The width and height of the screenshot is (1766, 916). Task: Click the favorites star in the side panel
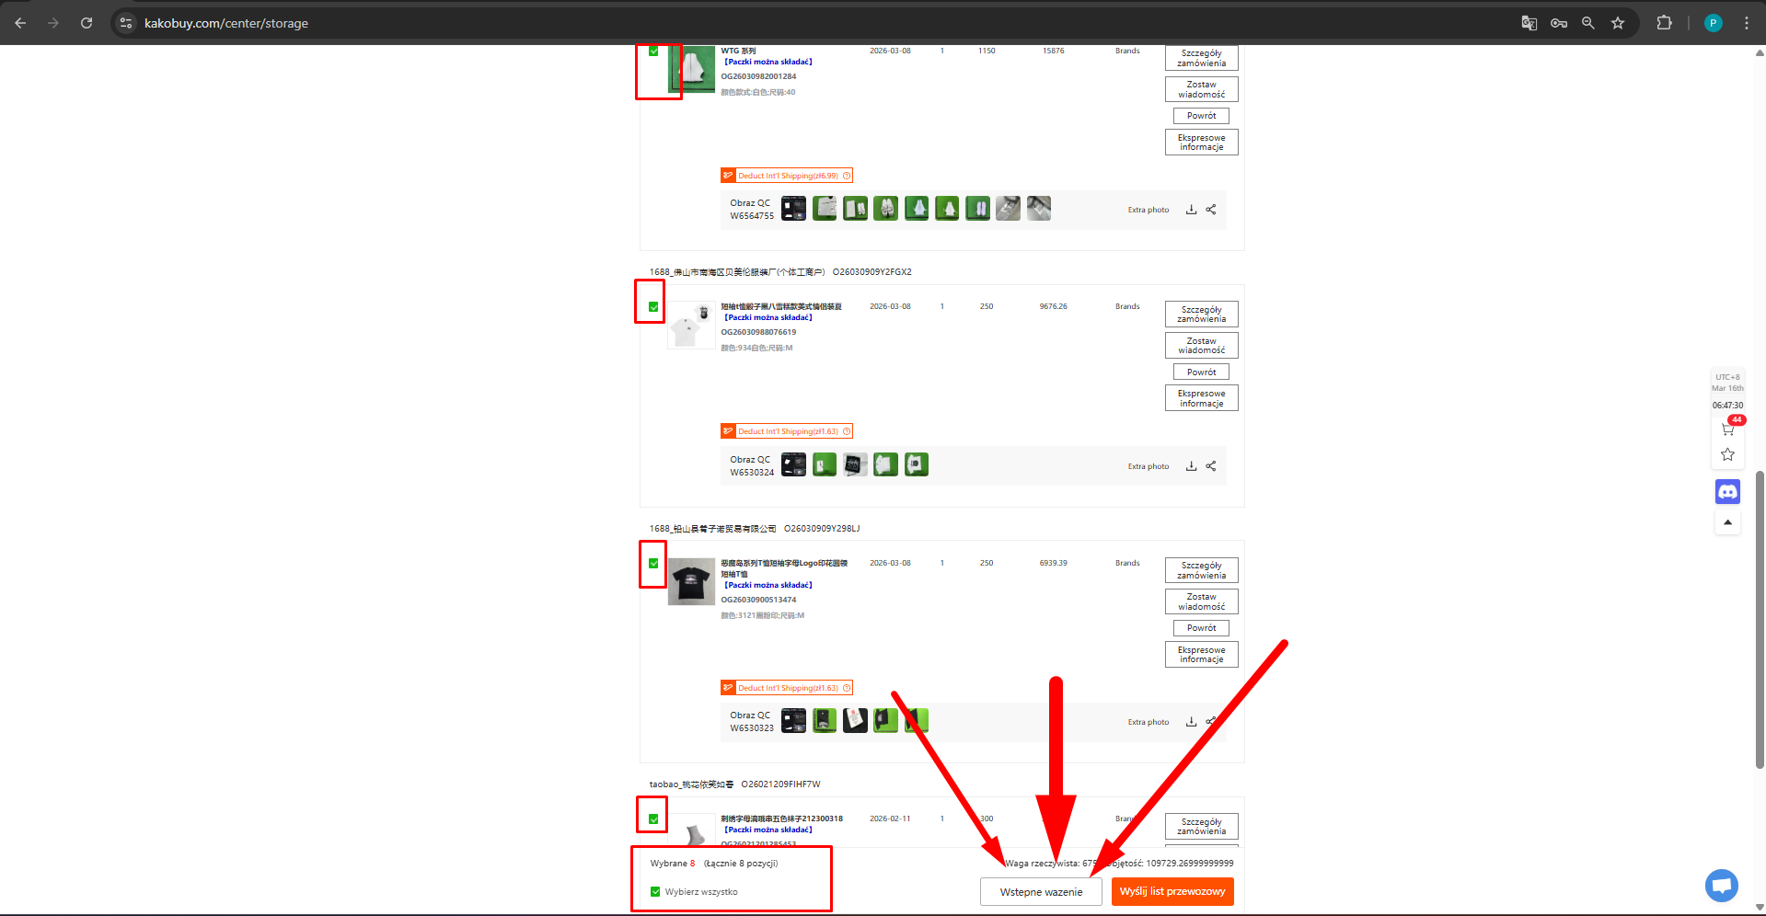(x=1727, y=454)
